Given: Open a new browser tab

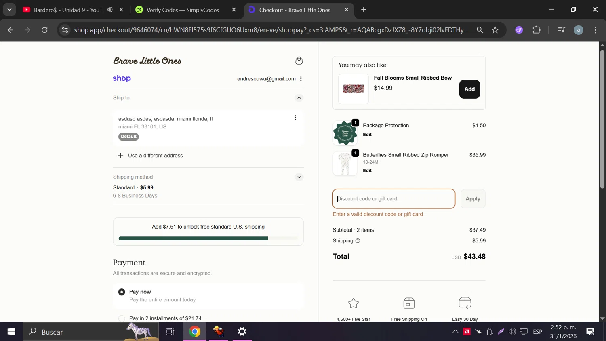Looking at the screenshot, I should click(364, 10).
